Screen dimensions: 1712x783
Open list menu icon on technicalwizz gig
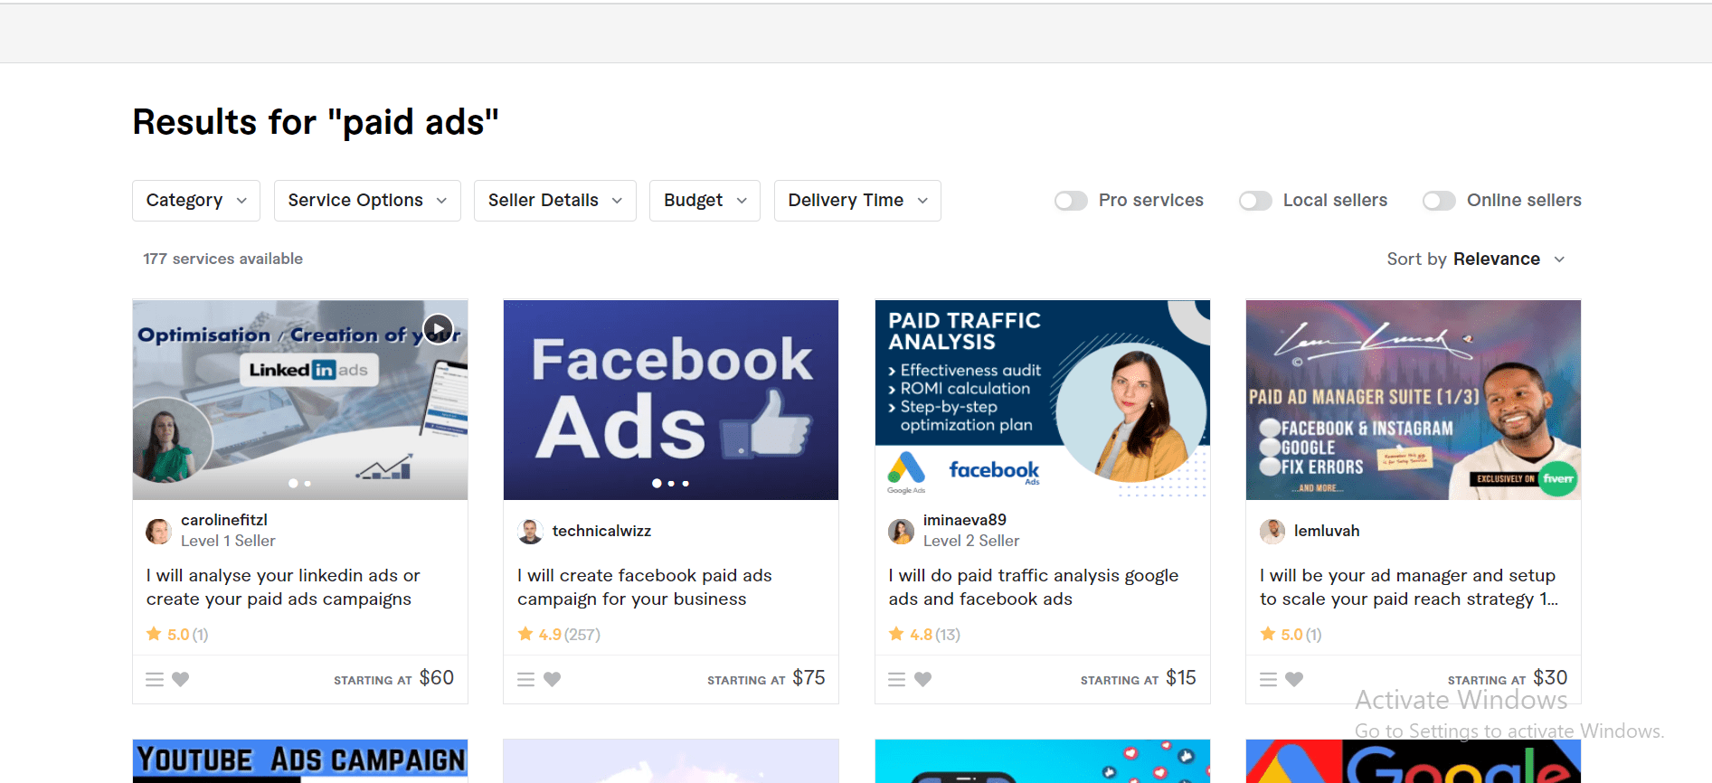(x=526, y=679)
